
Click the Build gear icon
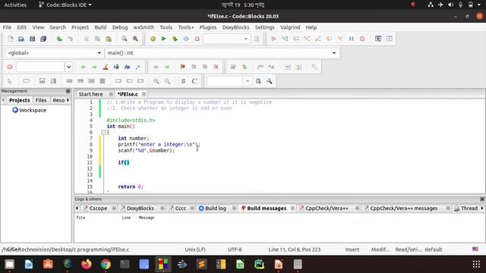[153, 39]
